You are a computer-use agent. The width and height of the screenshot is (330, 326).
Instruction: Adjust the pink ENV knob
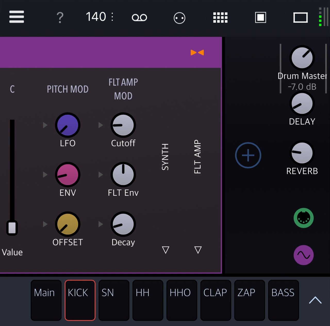[x=68, y=175]
